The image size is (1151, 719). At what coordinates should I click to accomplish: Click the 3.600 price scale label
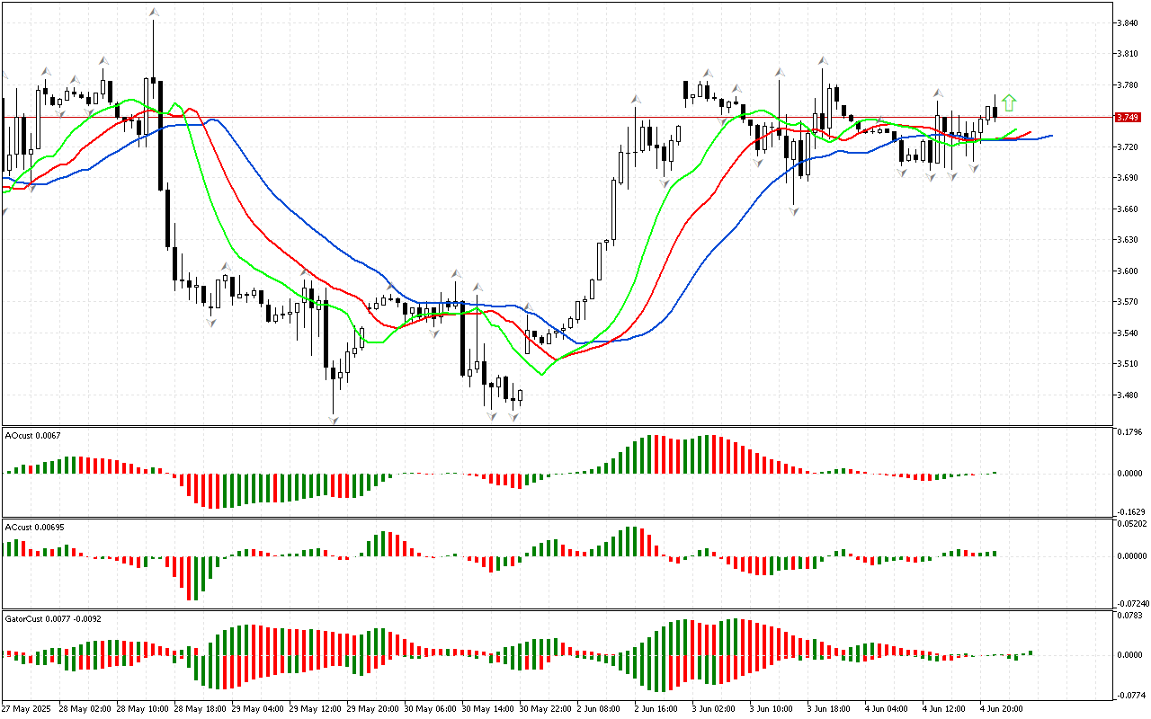point(1129,271)
